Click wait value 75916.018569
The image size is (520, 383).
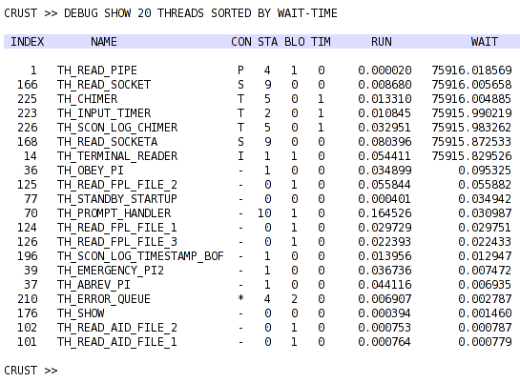click(x=471, y=71)
